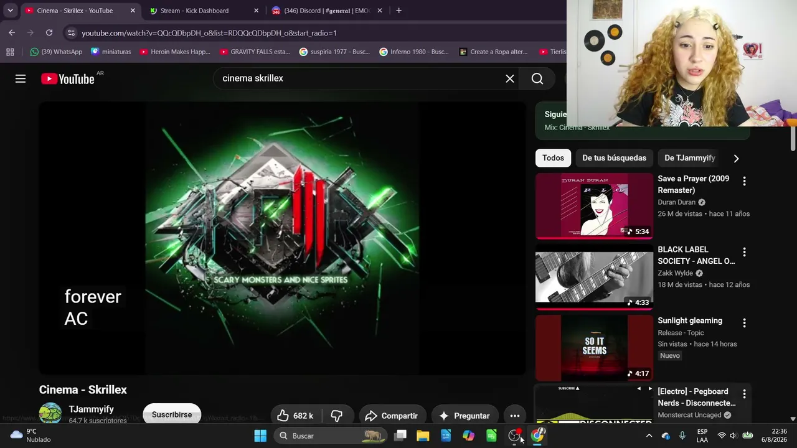Screen dimensions: 797x448
Task: Click the Compartir share button
Action: point(392,416)
